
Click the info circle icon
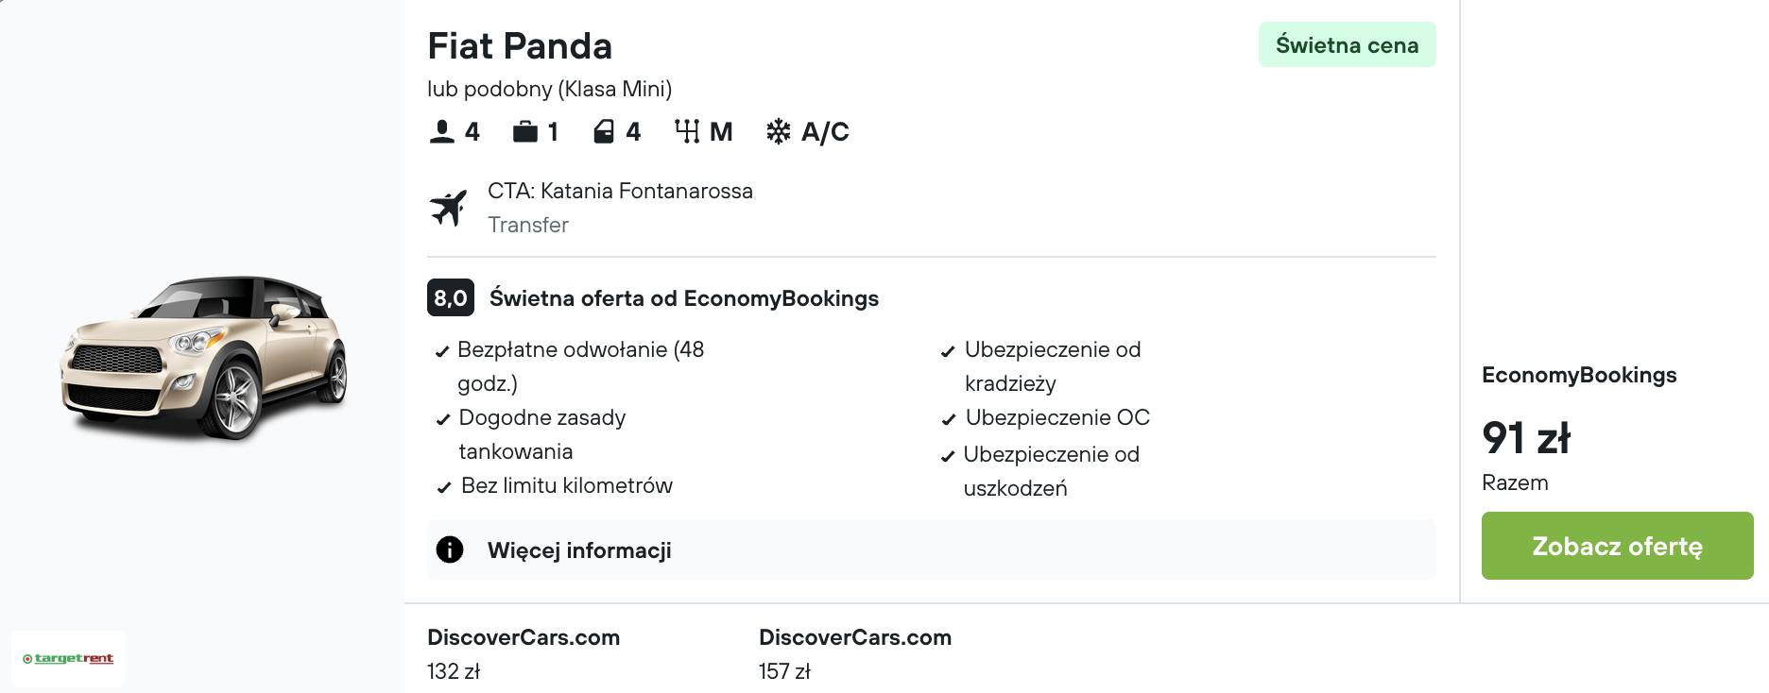(x=450, y=549)
